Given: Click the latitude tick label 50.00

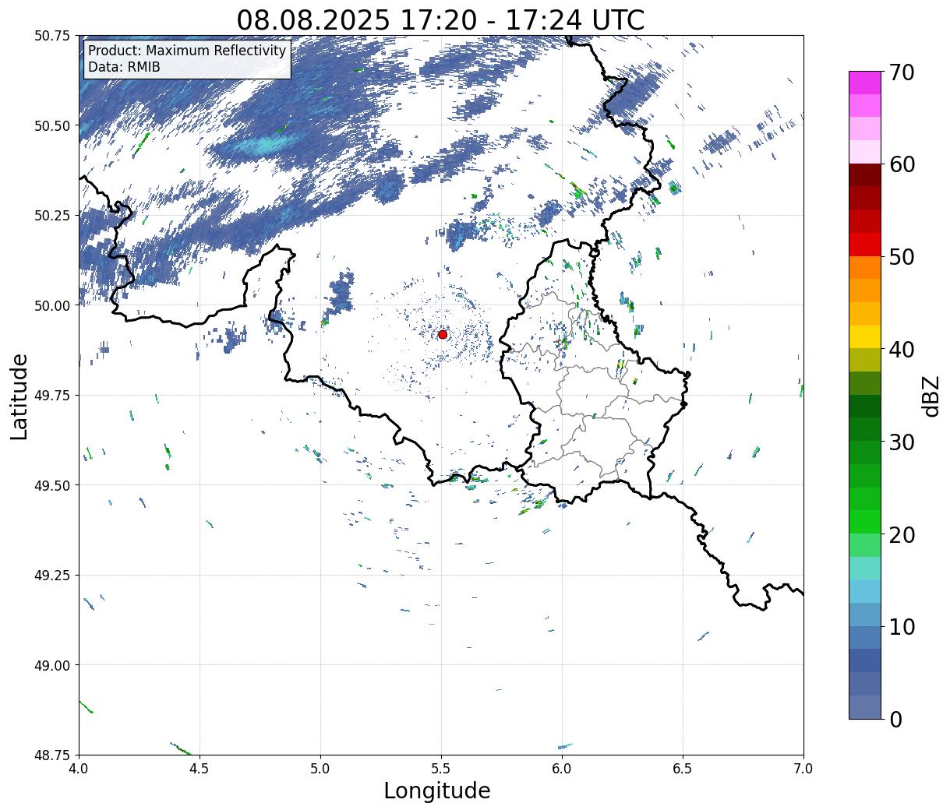Looking at the screenshot, I should 52,305.
